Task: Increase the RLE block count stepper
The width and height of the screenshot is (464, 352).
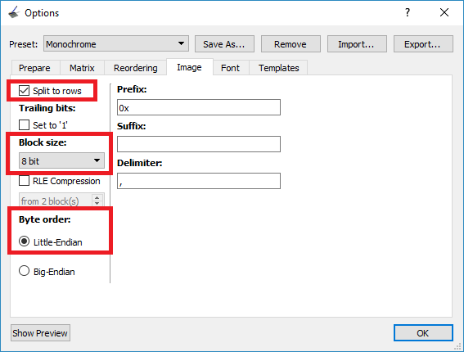Action: tap(97, 197)
